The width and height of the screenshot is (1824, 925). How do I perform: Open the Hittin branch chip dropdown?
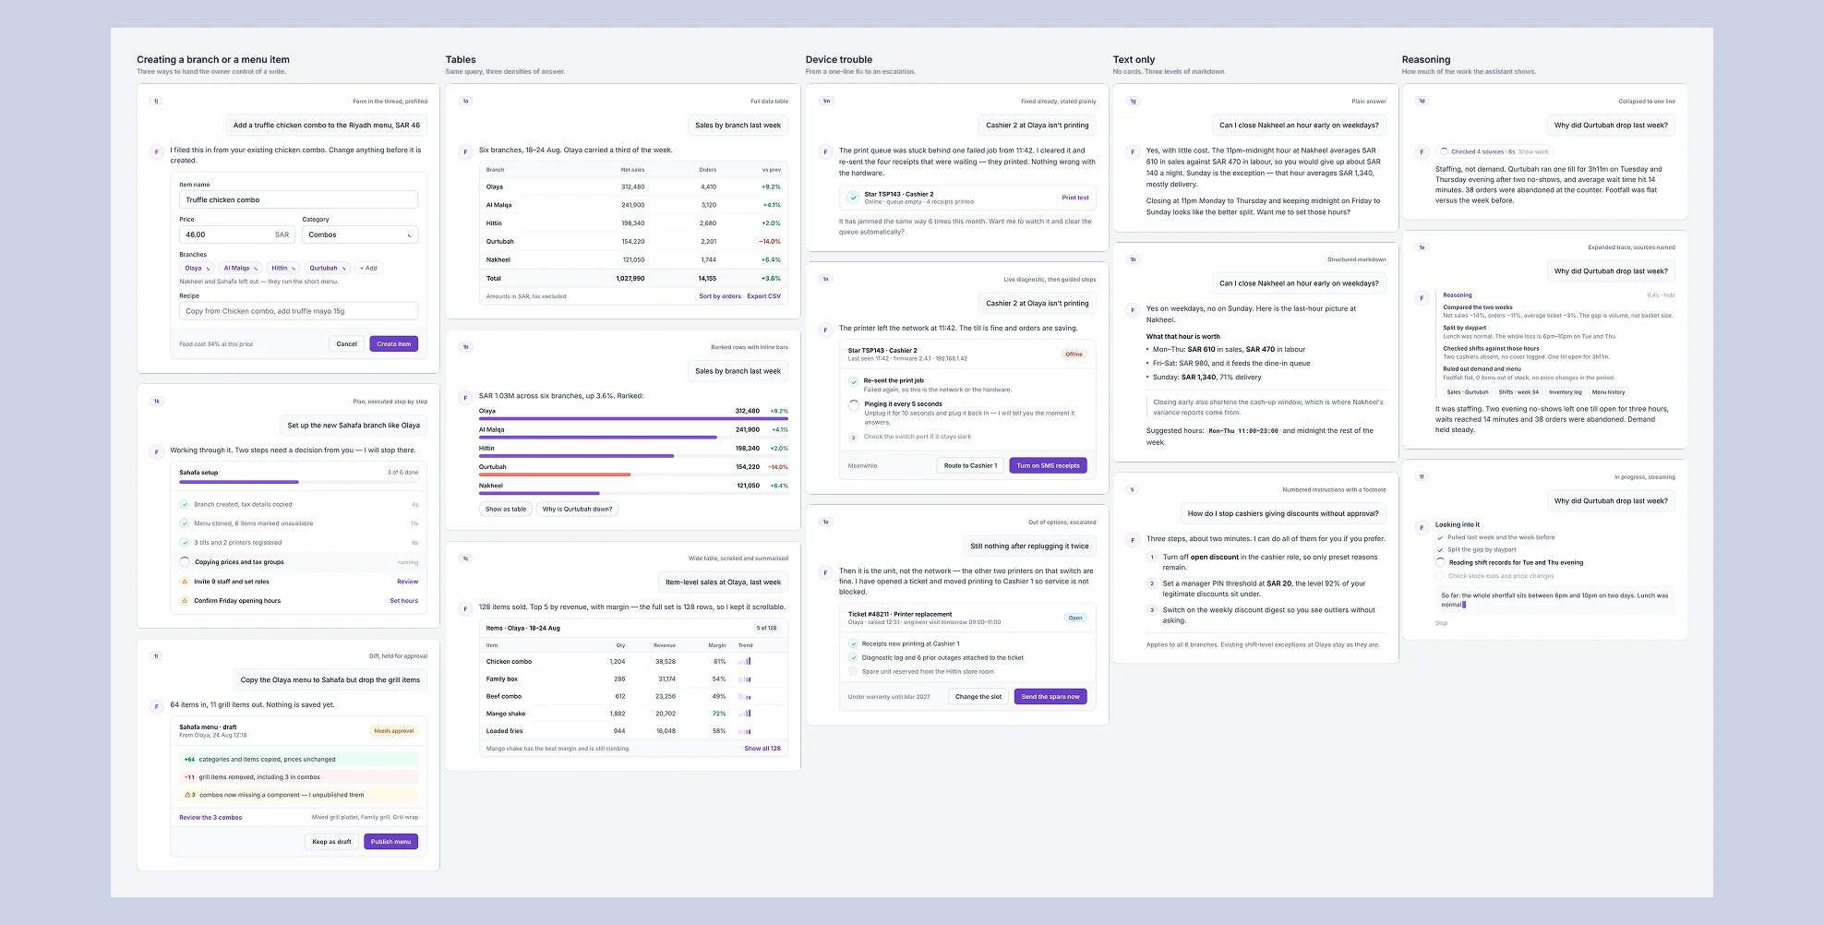[x=283, y=268]
